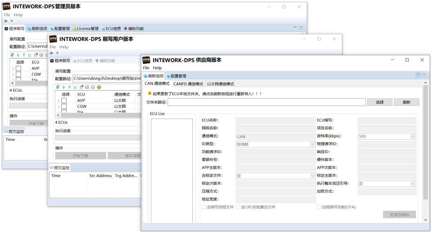Click the 执行进度 progress bar in the flash-user window
The height and width of the screenshot is (233, 432).
98,138
